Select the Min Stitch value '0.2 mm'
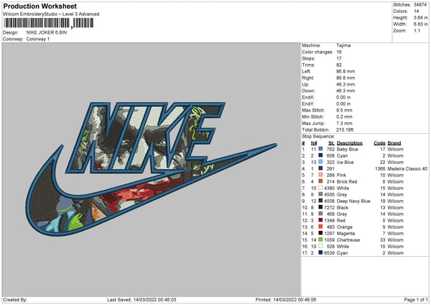 [344, 117]
